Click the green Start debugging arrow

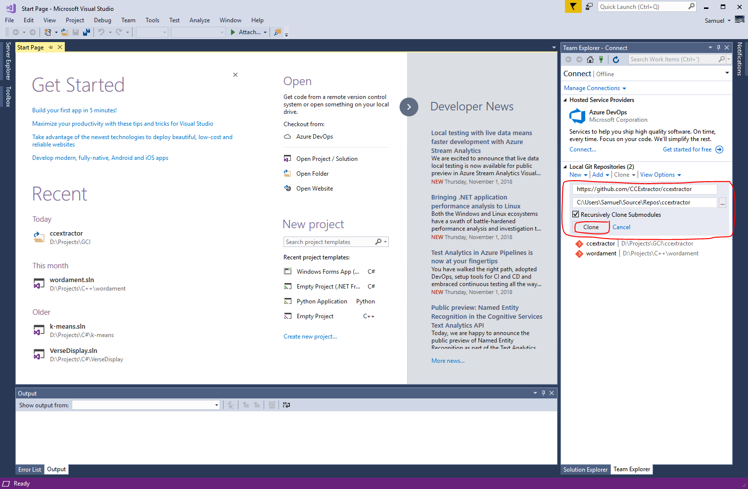(x=233, y=32)
